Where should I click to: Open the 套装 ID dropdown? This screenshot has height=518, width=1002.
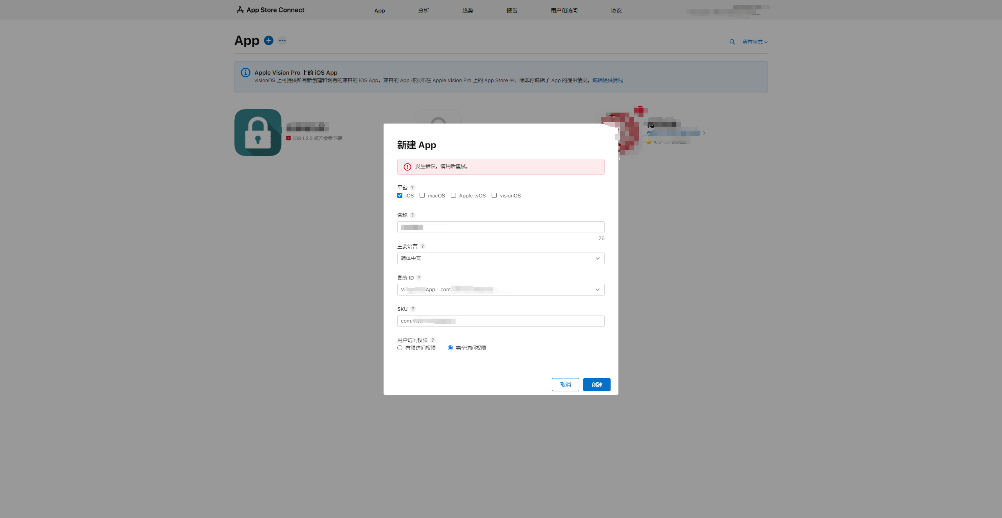tap(501, 290)
